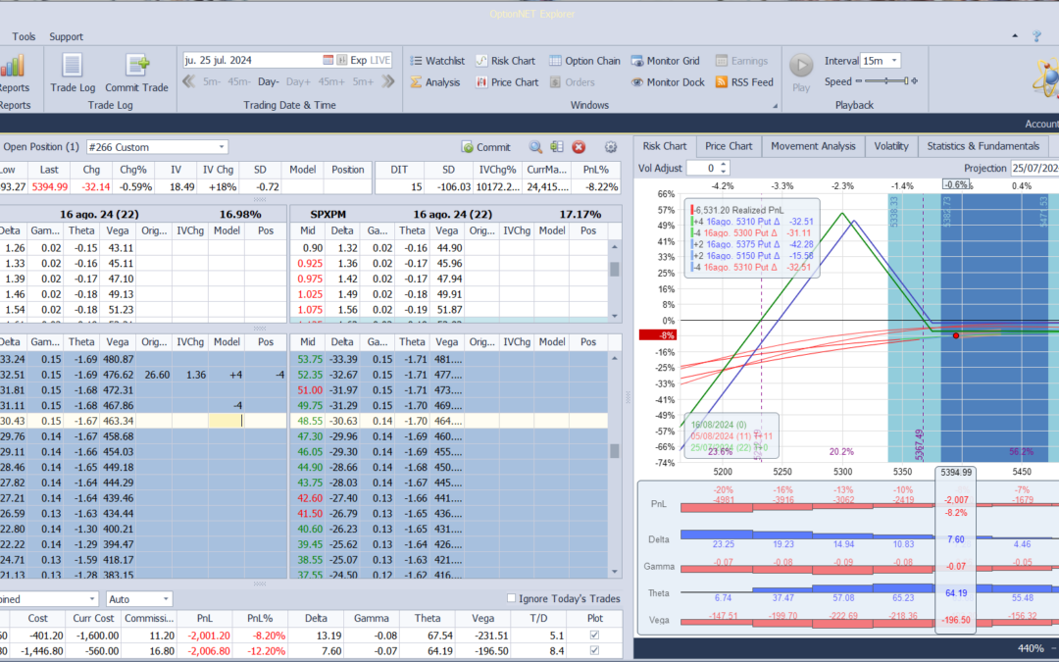The height and width of the screenshot is (662, 1059).
Task: Open Risk Chart from ribbon
Action: pyautogui.click(x=505, y=61)
